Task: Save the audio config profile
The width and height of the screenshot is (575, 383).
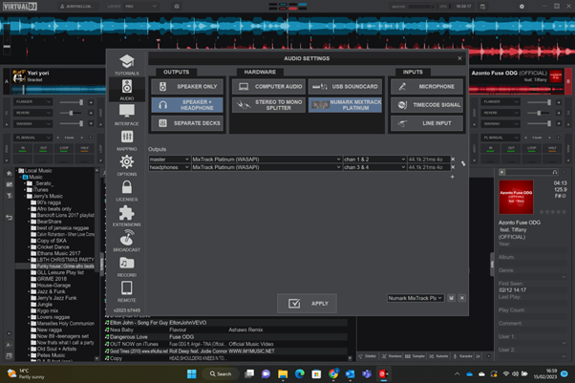Action: pos(451,298)
